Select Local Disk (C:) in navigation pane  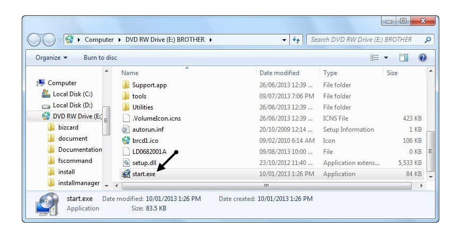(72, 94)
